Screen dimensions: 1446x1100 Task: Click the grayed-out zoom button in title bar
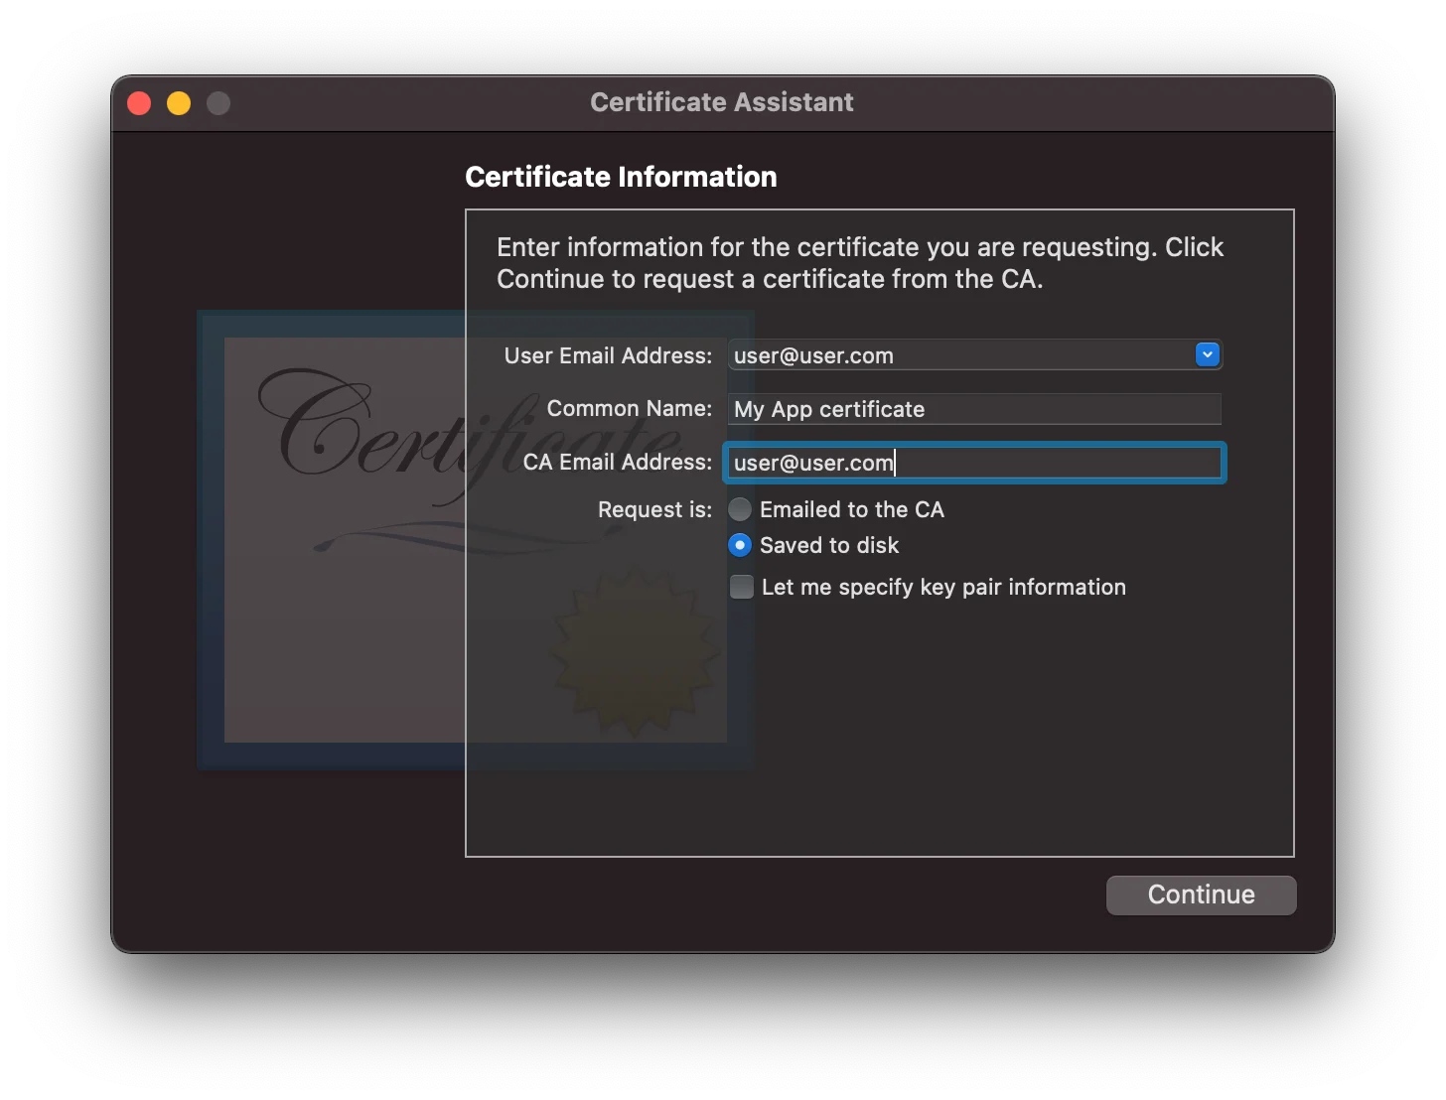[x=218, y=103]
